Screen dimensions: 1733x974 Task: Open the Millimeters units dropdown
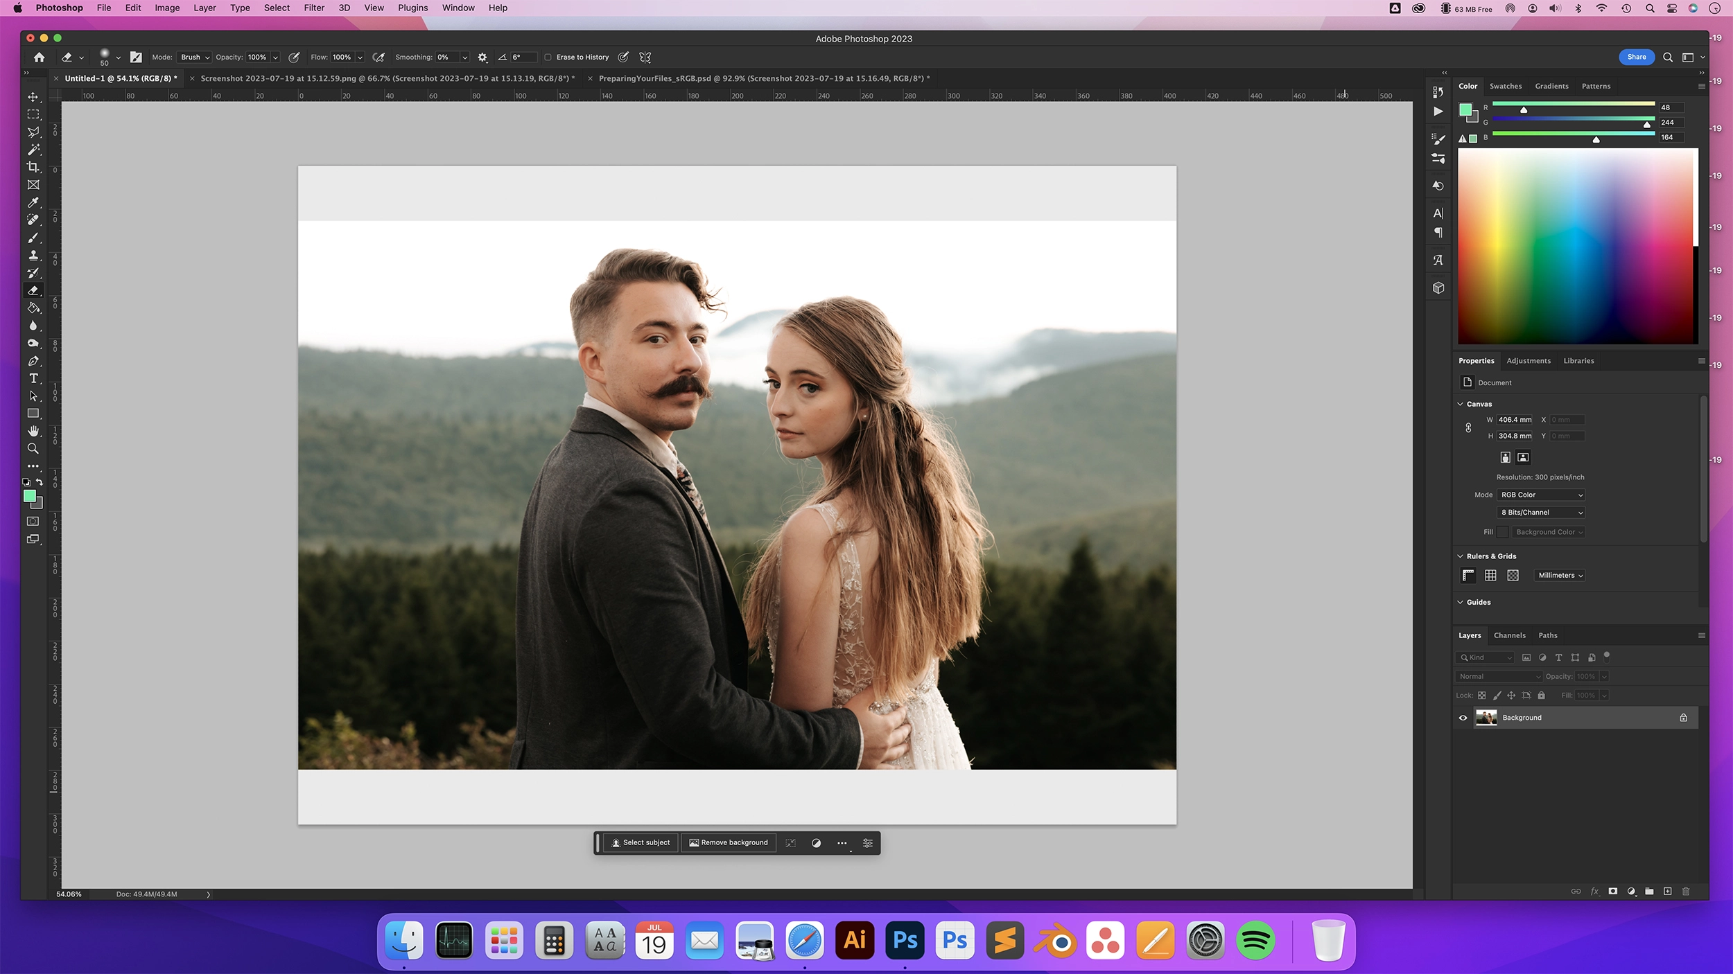click(1560, 576)
